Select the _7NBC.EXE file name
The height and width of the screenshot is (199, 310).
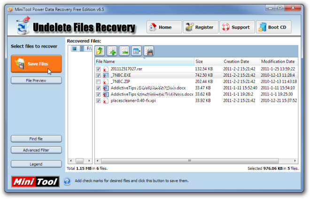[x=121, y=75]
